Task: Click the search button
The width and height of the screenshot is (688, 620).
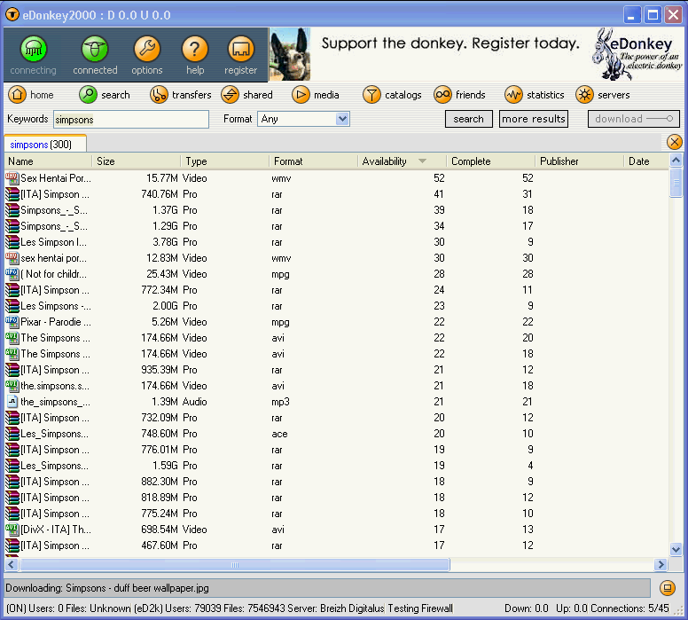Action: (469, 119)
